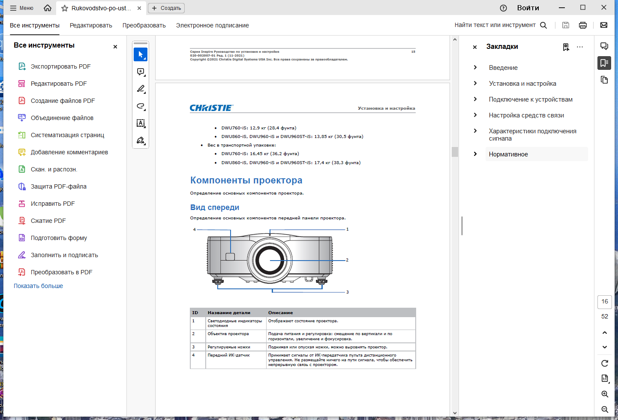
Task: Switch to the Редактировать tab
Action: tap(91, 25)
